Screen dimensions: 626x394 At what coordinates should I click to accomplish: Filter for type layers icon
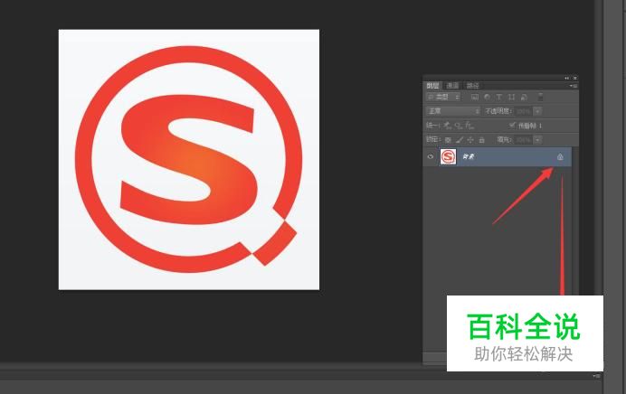(x=498, y=97)
